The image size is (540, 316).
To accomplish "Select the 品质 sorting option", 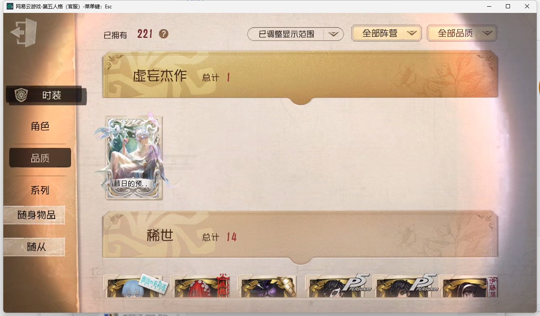I will [40, 158].
